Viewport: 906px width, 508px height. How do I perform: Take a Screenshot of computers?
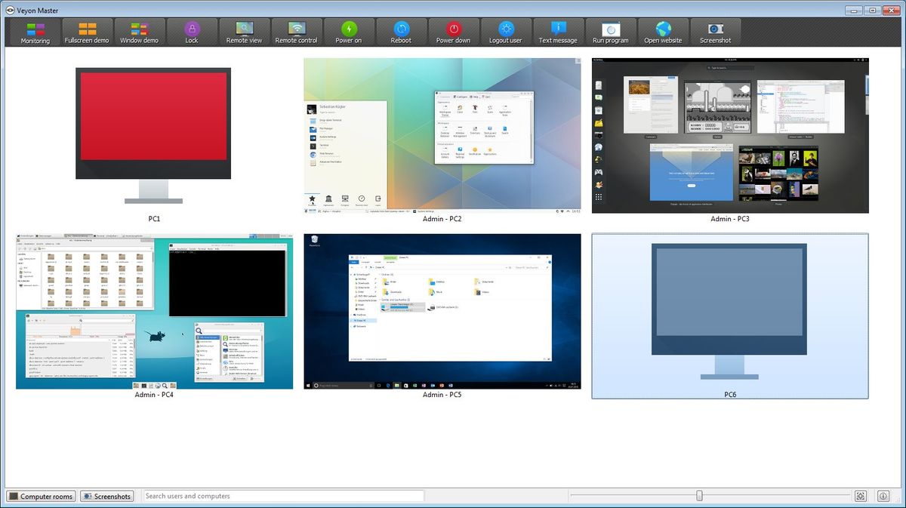(715, 32)
